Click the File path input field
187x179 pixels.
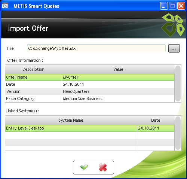[96, 48]
